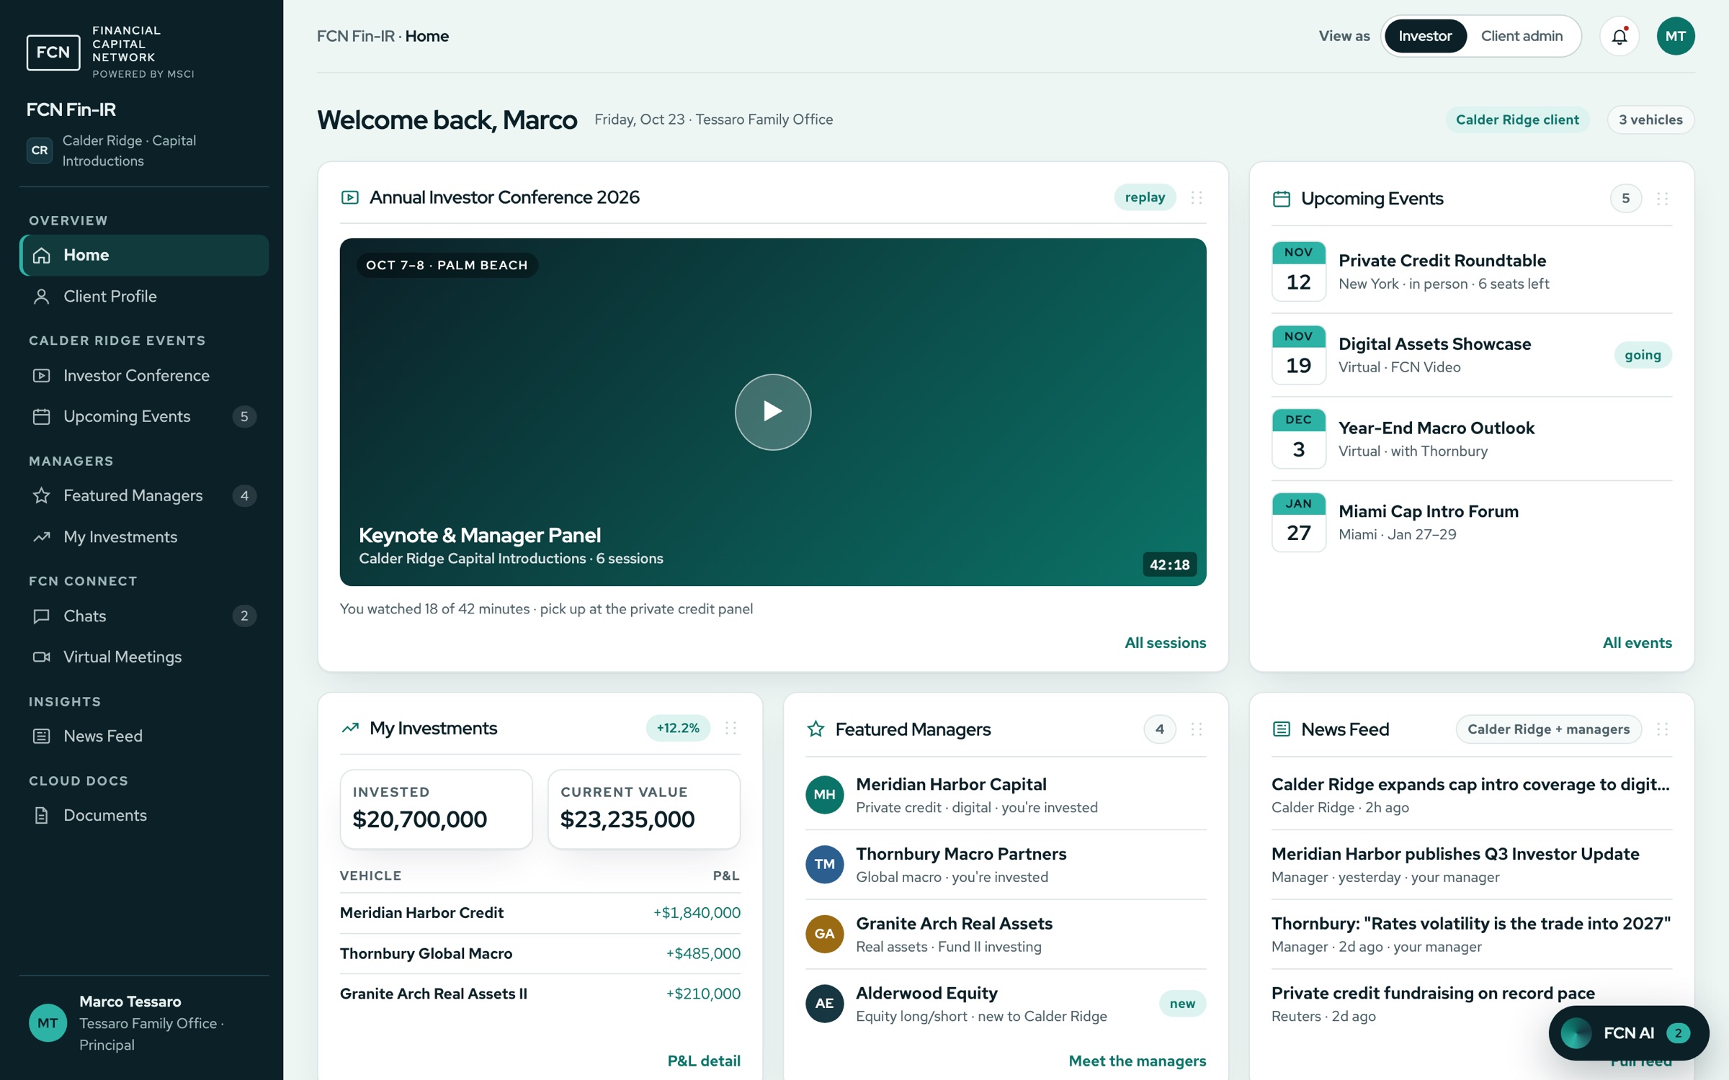Click drag handle on Featured Managers card
The width and height of the screenshot is (1729, 1080).
tap(1196, 729)
